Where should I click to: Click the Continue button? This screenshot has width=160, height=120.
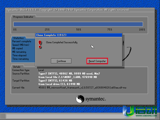61,61
